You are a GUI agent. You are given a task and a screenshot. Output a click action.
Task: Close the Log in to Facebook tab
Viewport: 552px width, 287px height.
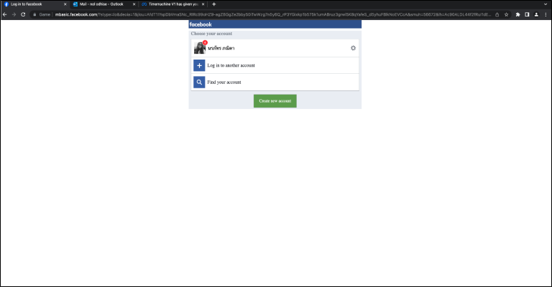65,4
